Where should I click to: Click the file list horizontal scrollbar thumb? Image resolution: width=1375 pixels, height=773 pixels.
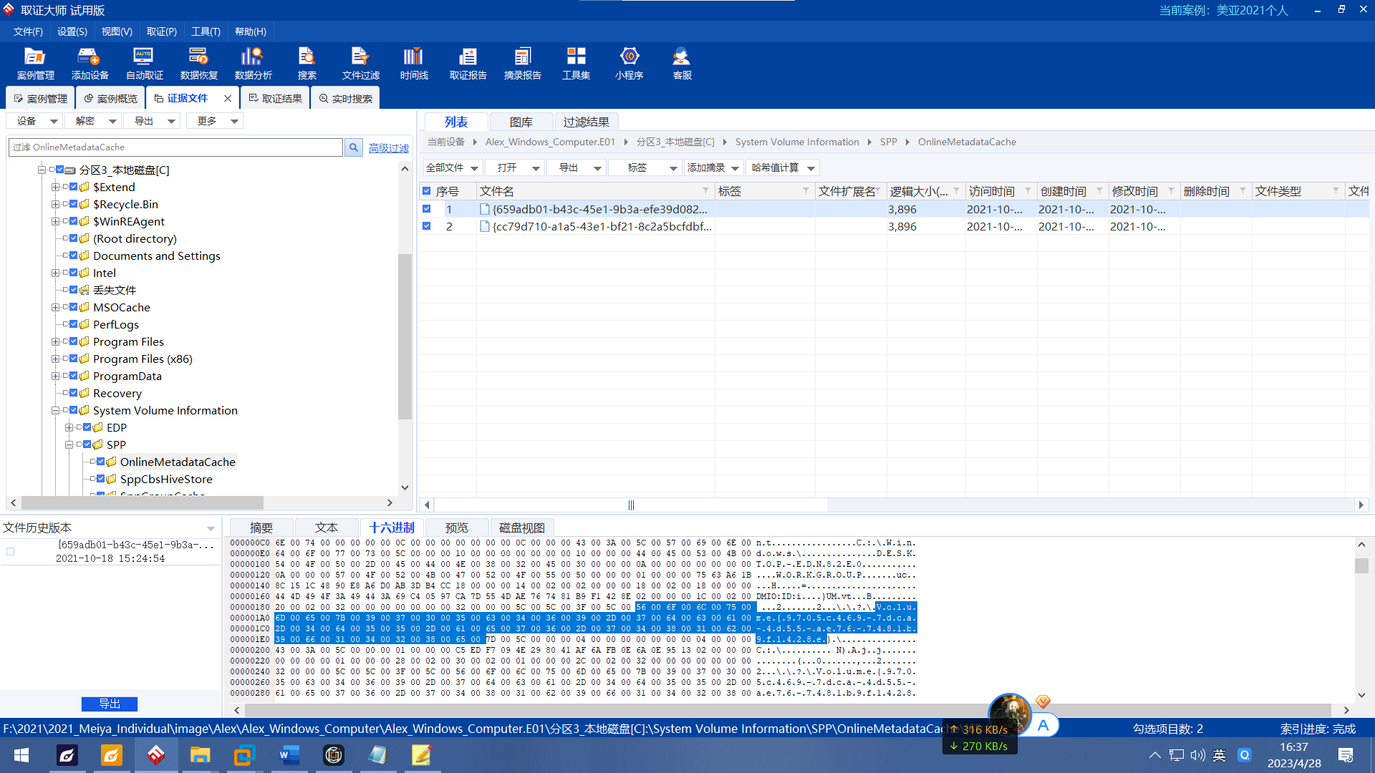tap(631, 505)
